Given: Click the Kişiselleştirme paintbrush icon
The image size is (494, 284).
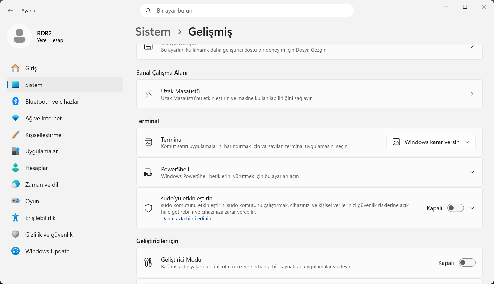Looking at the screenshot, I should [15, 135].
